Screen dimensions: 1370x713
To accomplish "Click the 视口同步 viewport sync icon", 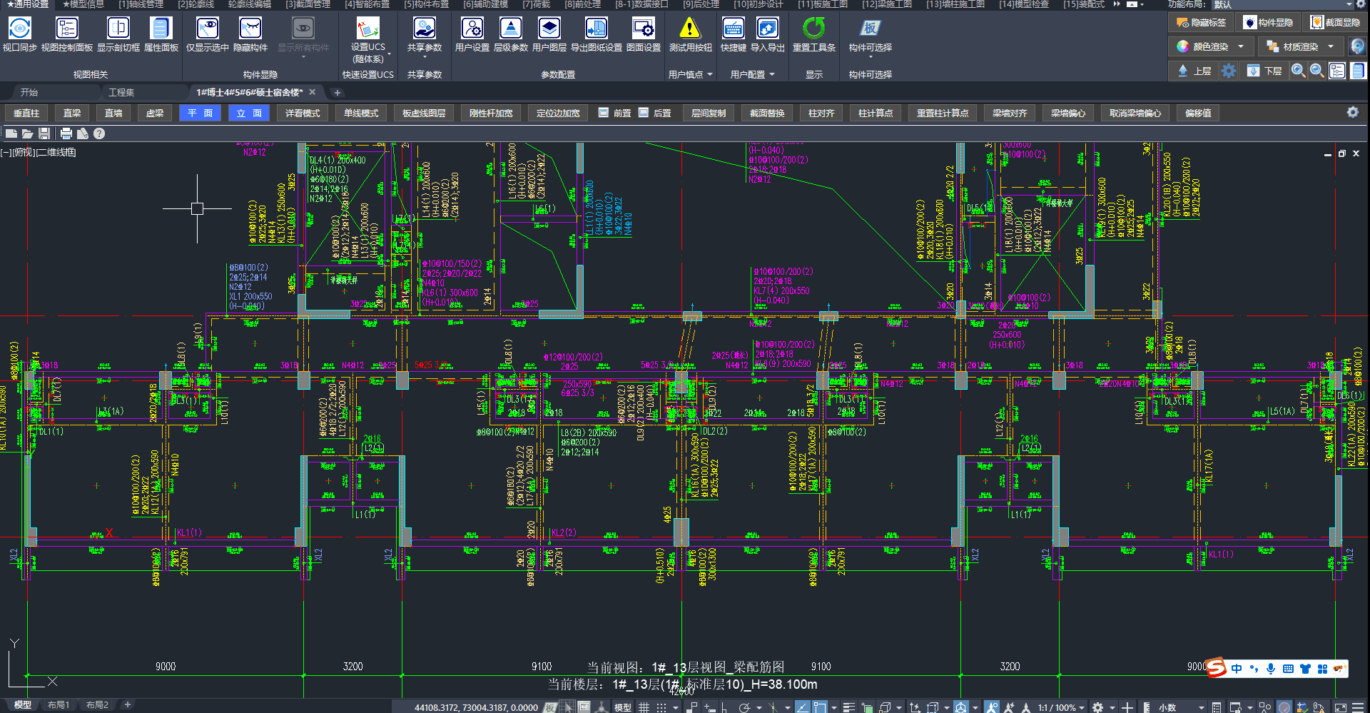I will coord(19,29).
